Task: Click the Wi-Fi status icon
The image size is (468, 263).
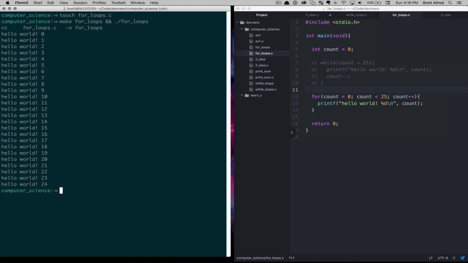Action: [x=343, y=3]
